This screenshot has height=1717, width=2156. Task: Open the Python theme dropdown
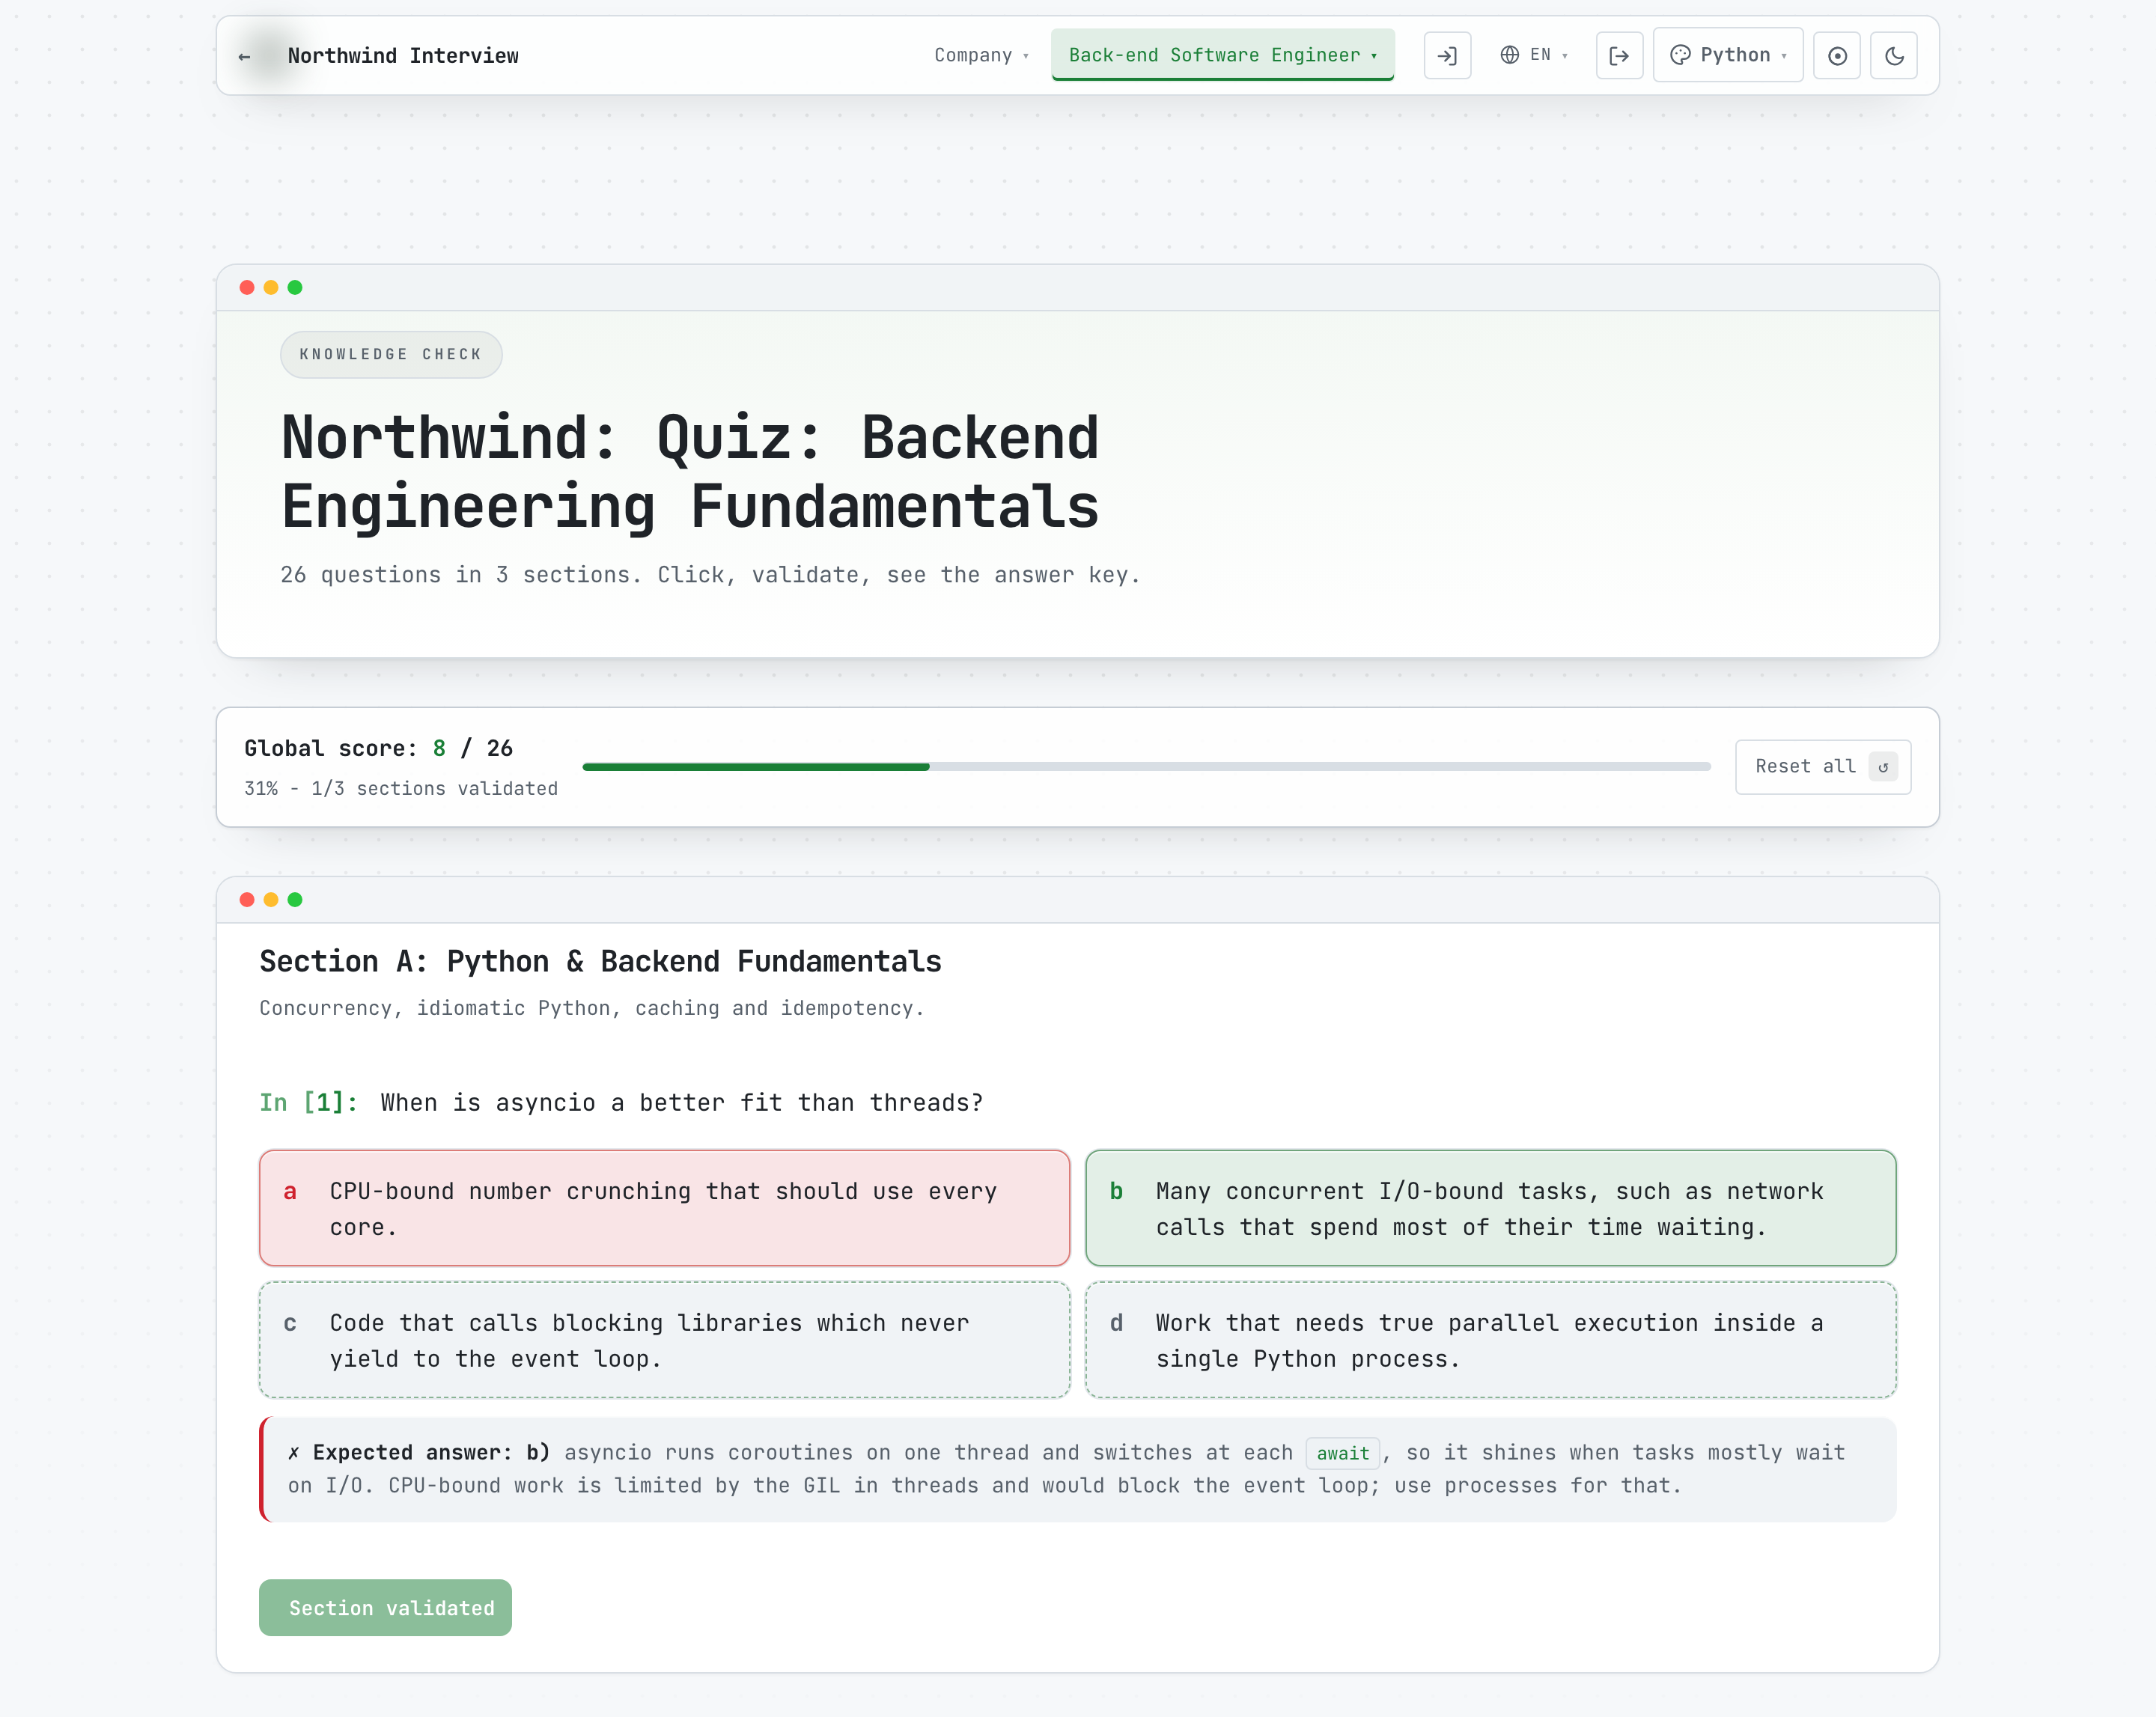tap(1728, 55)
